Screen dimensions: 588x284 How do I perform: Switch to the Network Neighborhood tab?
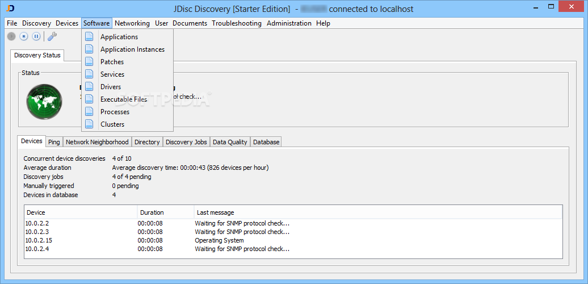point(97,142)
